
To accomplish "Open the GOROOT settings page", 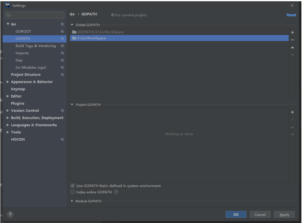I will coord(23,31).
